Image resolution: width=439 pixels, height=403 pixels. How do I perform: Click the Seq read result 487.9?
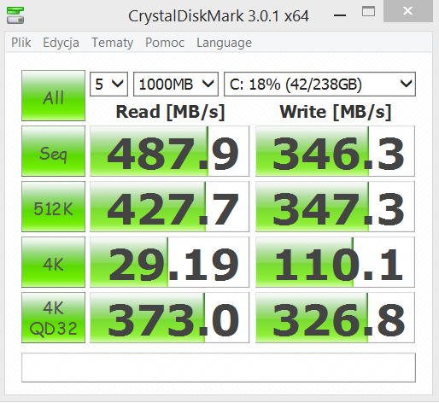pyautogui.click(x=170, y=151)
